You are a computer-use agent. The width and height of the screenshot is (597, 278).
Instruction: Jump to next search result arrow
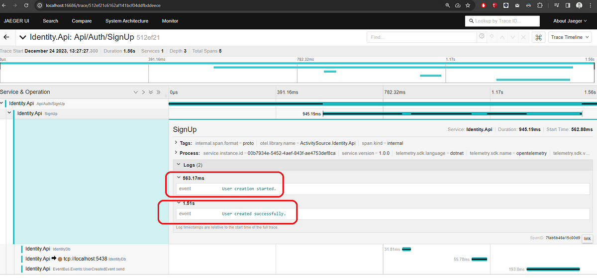(x=513, y=37)
